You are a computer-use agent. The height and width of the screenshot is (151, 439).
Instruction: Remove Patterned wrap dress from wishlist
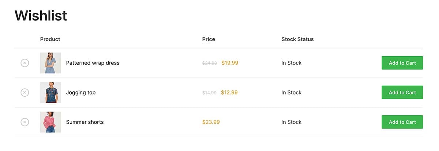click(25, 63)
